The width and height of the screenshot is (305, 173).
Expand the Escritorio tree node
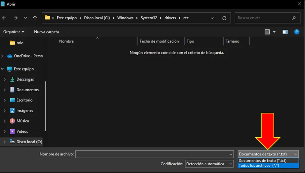(5, 100)
